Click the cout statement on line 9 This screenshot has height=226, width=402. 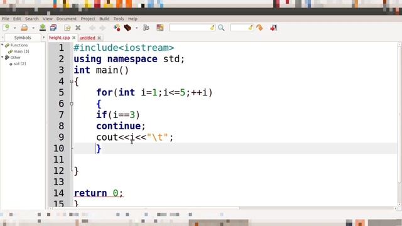tap(135, 137)
